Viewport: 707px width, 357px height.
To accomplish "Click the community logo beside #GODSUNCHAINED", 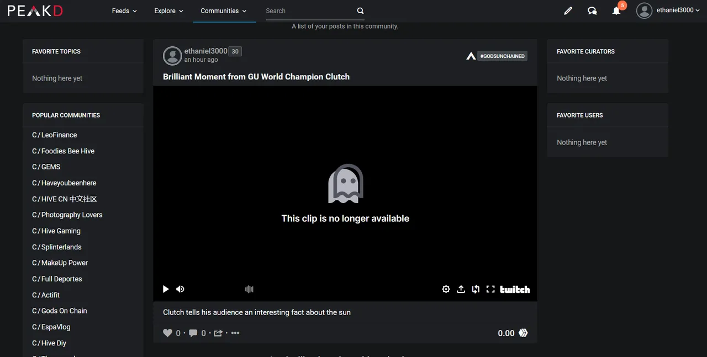I will 471,56.
